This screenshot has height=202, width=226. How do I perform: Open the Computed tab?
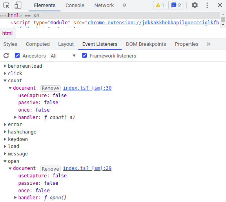click(x=38, y=44)
